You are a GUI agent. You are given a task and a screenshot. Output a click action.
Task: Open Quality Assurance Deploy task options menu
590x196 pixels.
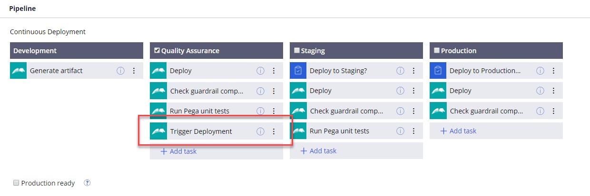pos(274,71)
